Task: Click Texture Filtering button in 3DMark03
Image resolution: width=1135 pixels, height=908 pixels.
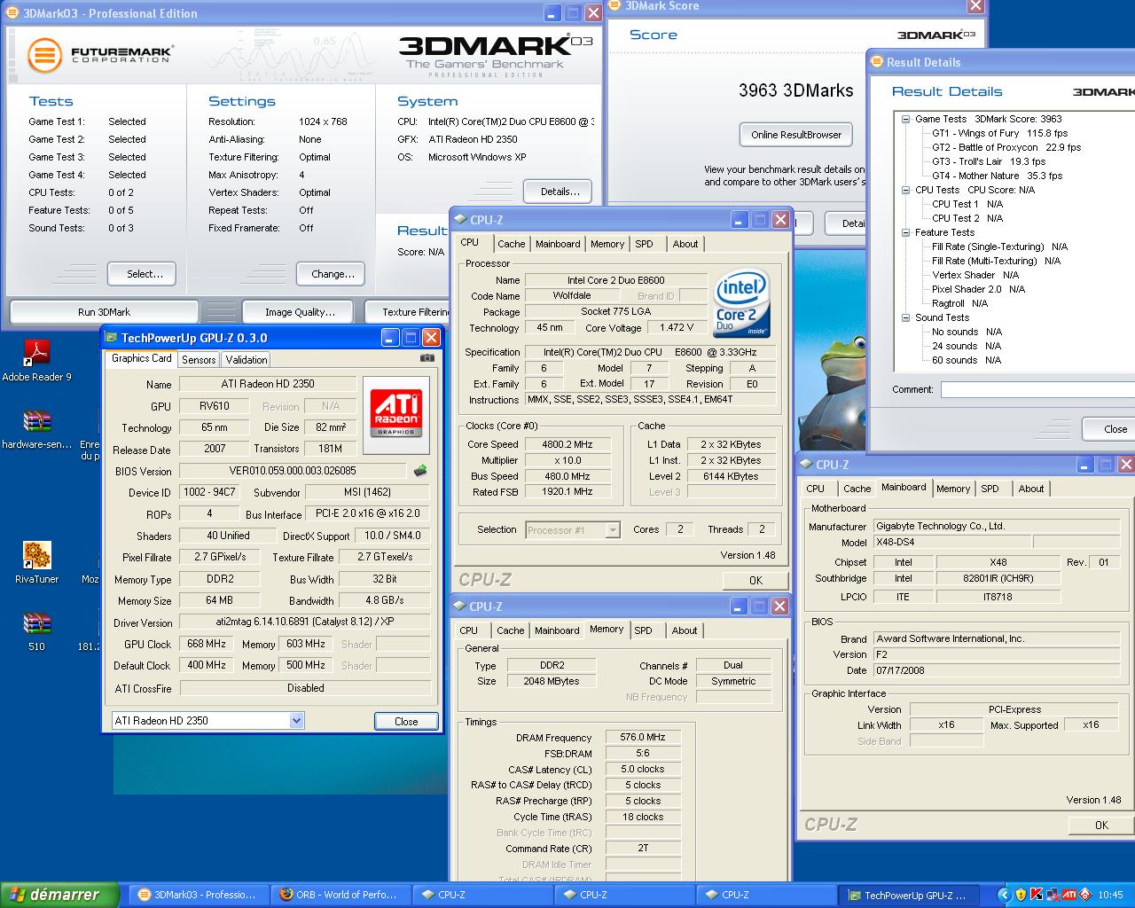Action: [408, 312]
